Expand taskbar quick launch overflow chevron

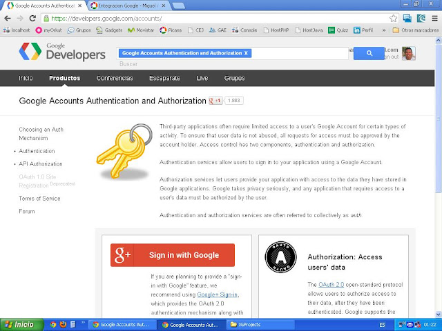[x=83, y=323]
